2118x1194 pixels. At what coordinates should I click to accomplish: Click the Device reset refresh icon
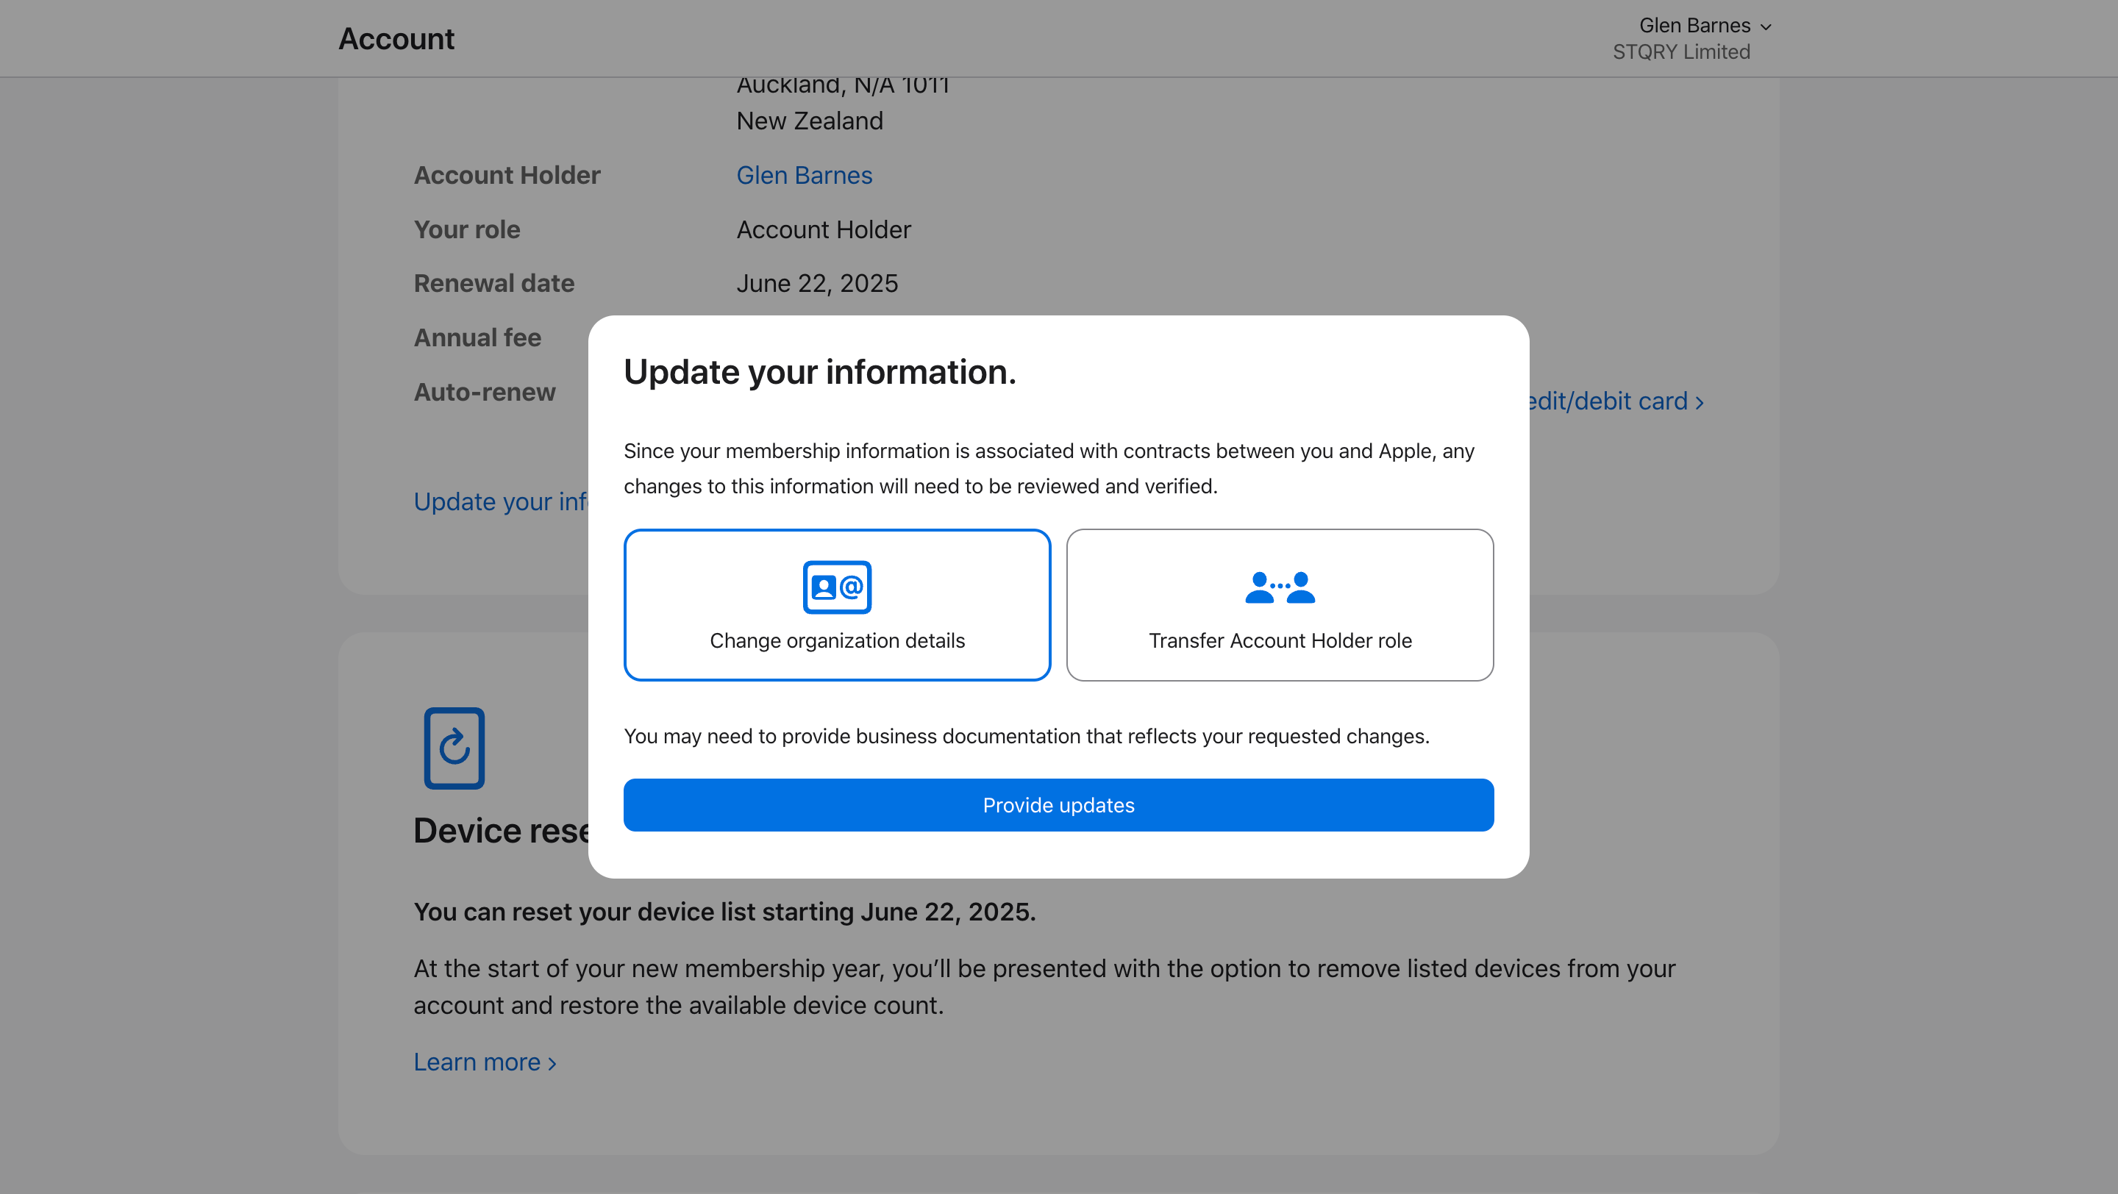(x=454, y=748)
